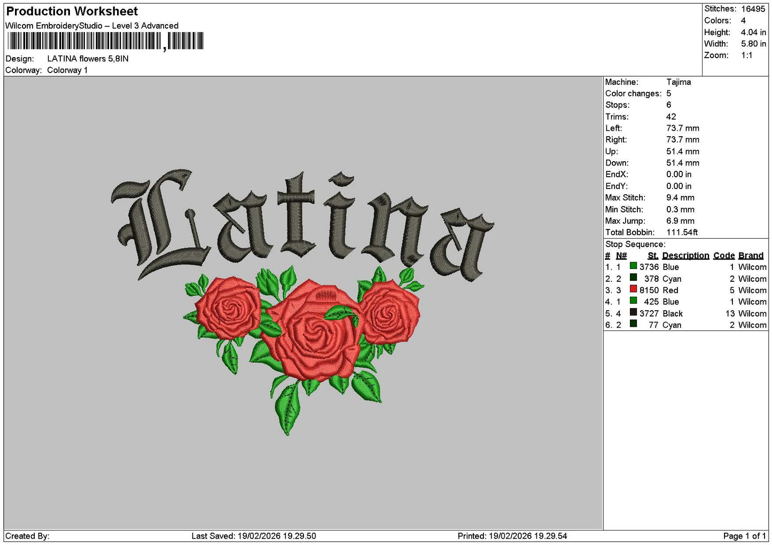
Task: Click the EndX value '0.00 in'
Action: (679, 175)
